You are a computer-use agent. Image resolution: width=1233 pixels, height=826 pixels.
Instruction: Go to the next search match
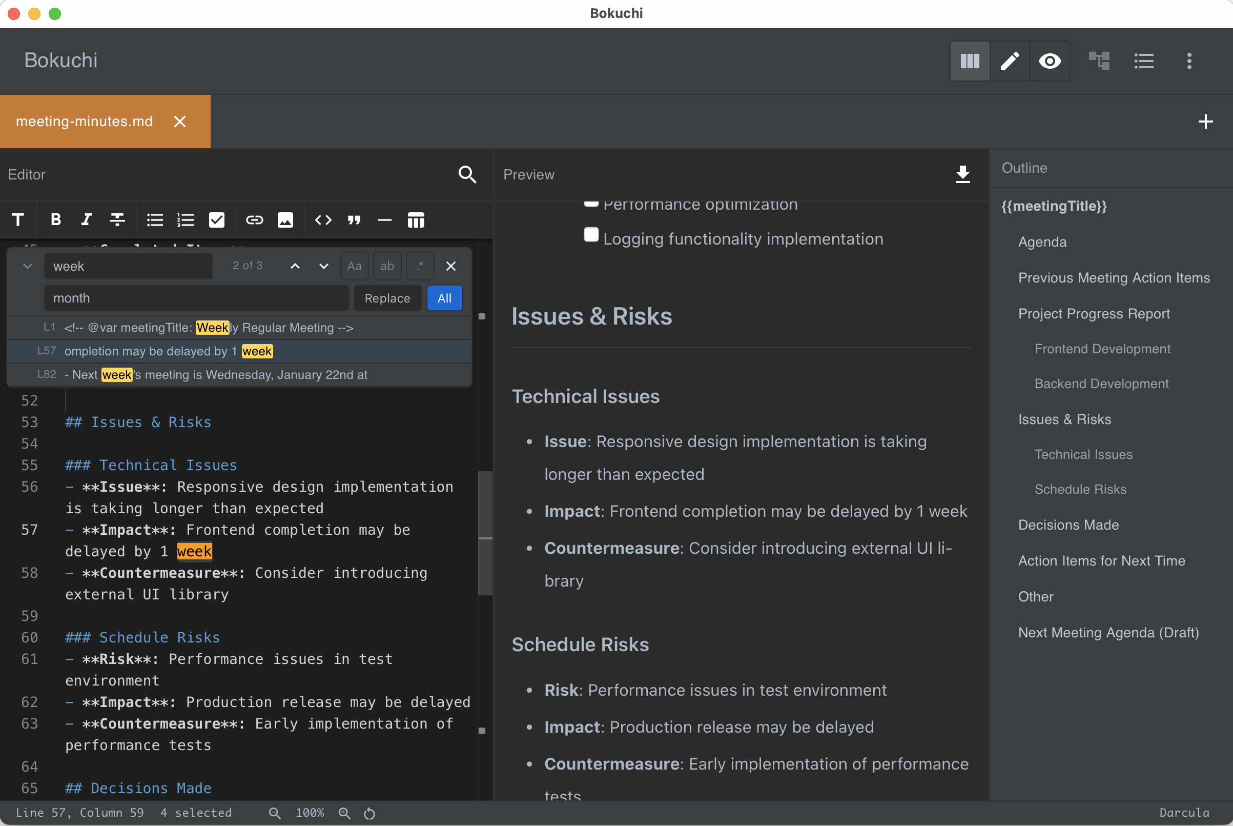(324, 266)
